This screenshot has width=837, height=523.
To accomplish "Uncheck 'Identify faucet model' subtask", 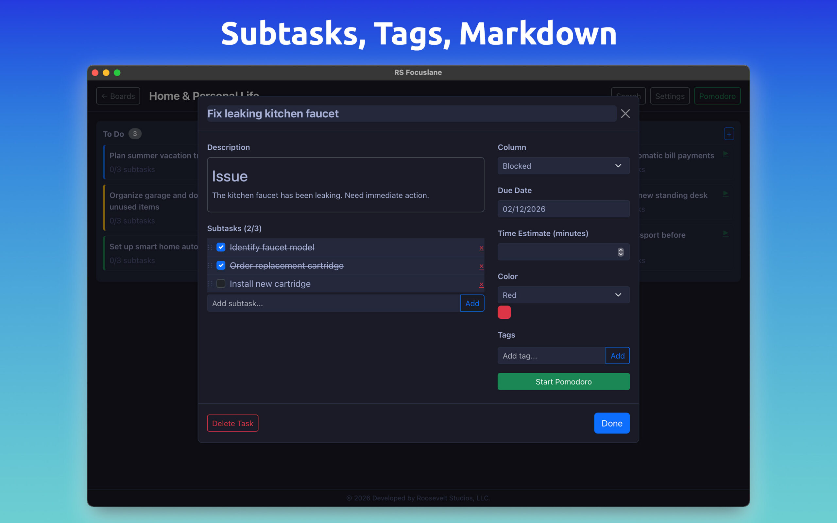I will [221, 247].
